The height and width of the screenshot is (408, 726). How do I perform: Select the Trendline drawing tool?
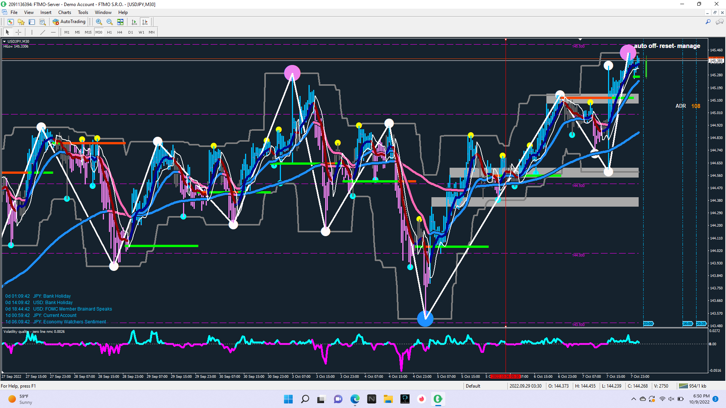point(43,32)
